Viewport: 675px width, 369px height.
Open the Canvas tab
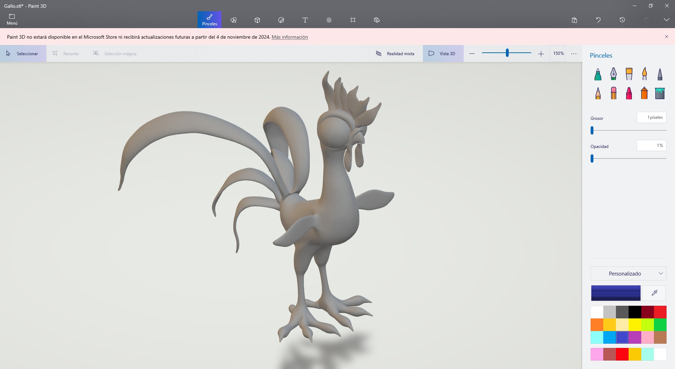[x=353, y=20]
